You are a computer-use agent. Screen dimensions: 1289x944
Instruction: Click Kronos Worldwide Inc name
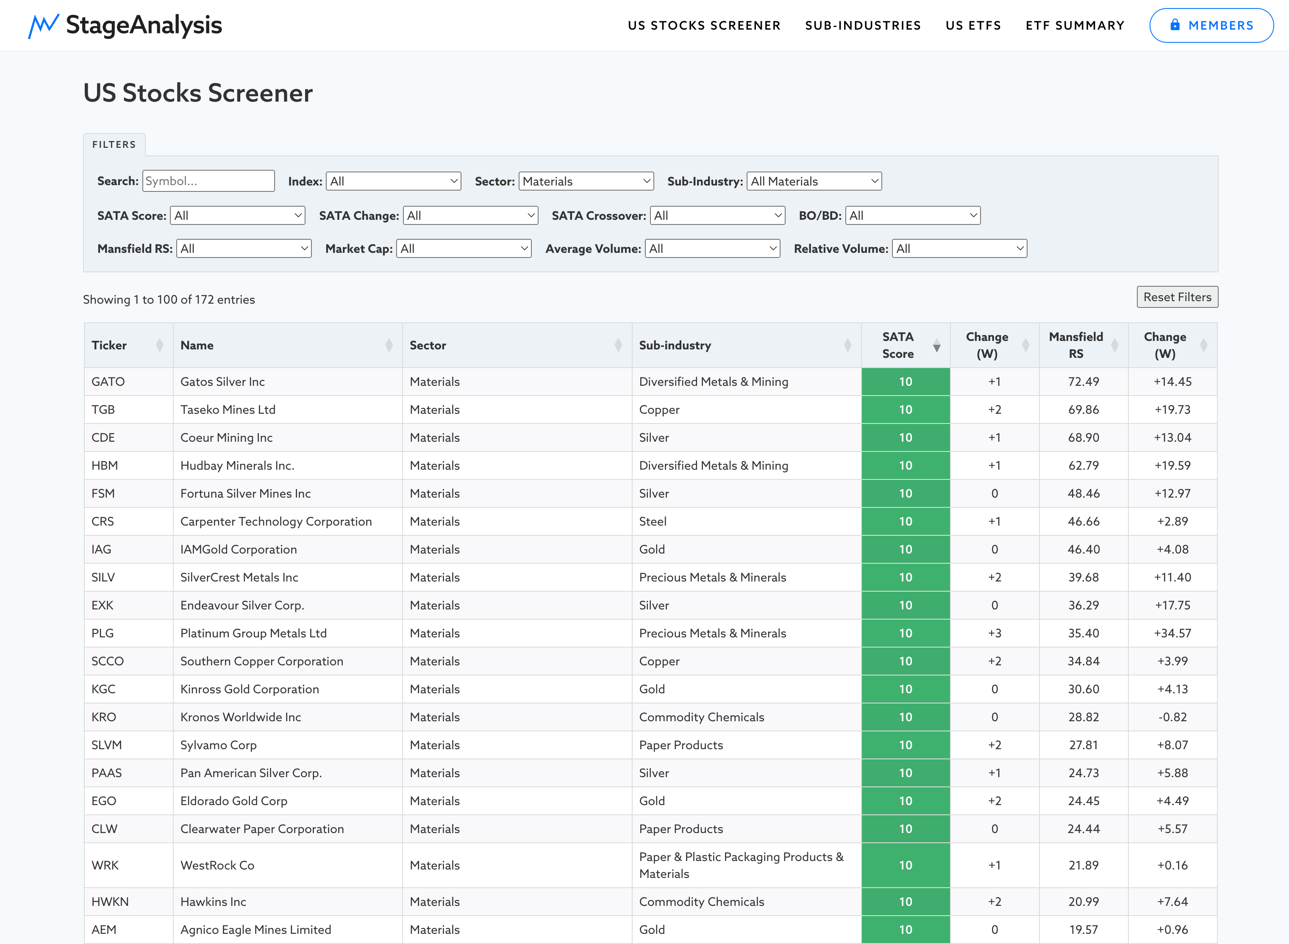tap(241, 718)
